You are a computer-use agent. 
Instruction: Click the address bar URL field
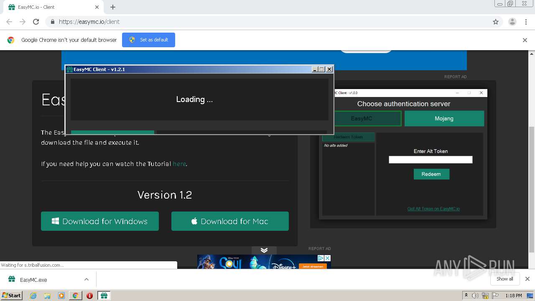[267, 22]
